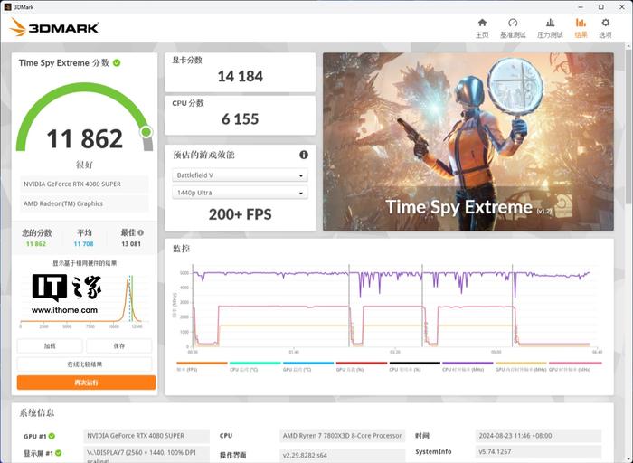Toggle the blue GPU temperature legend series

tap(308, 366)
